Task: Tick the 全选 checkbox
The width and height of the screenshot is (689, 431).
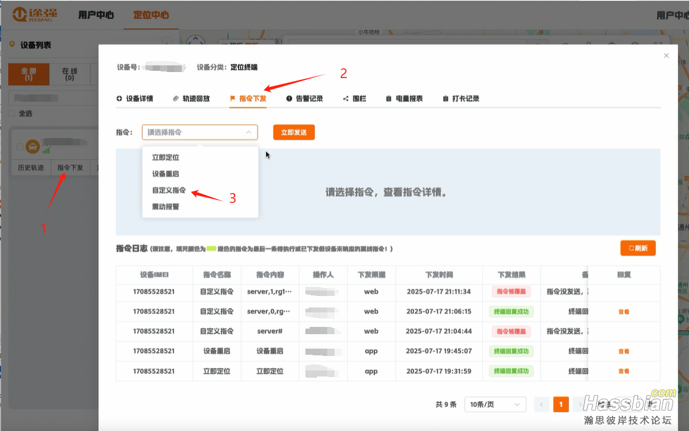Action: click(12, 114)
